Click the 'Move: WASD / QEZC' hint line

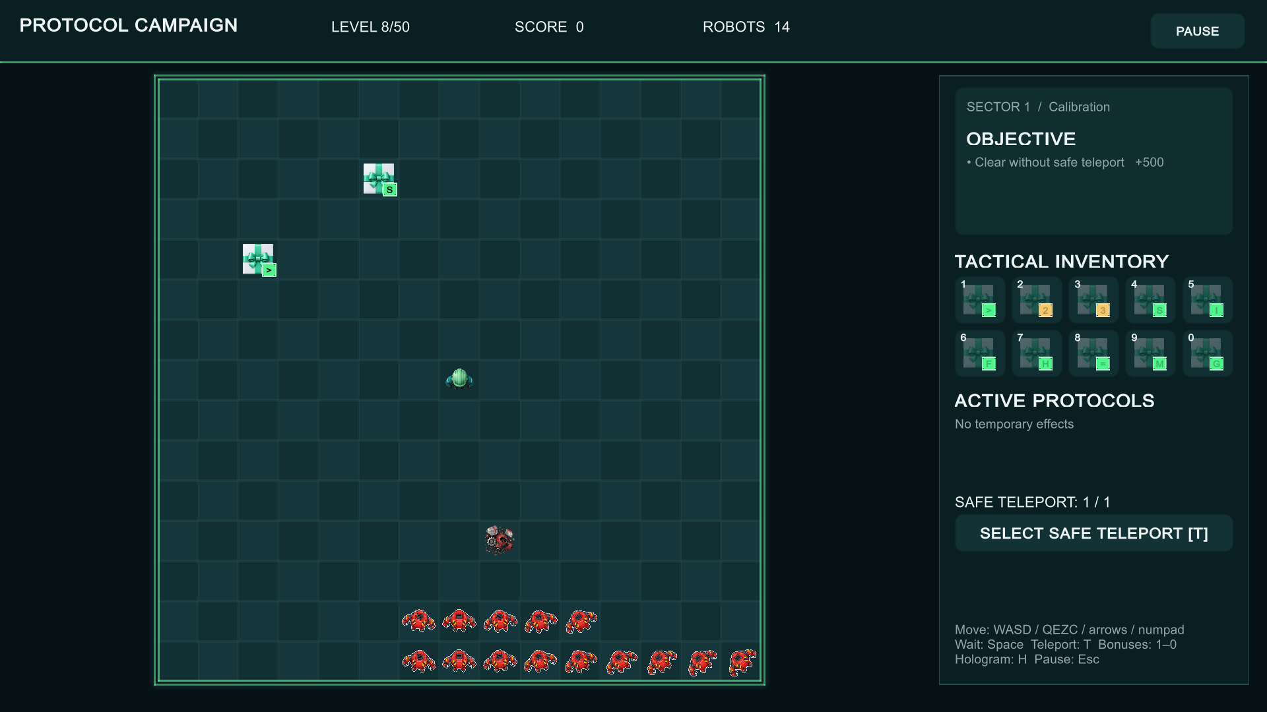tap(1069, 630)
